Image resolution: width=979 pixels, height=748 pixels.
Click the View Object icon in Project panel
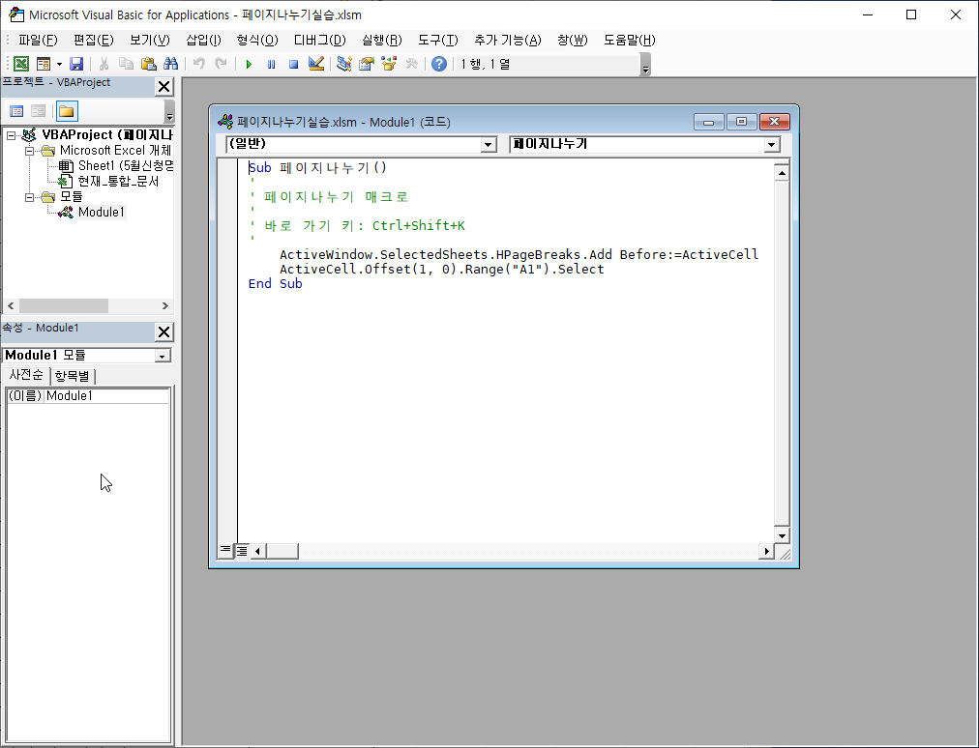point(38,111)
